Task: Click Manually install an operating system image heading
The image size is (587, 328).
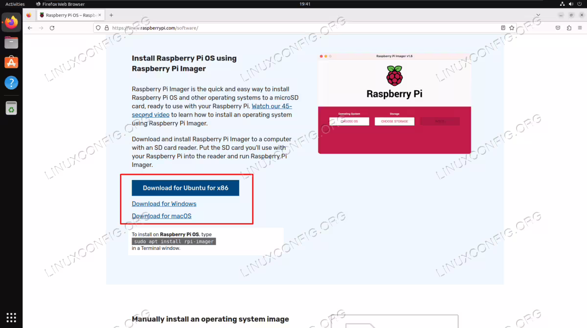Action: click(210, 319)
